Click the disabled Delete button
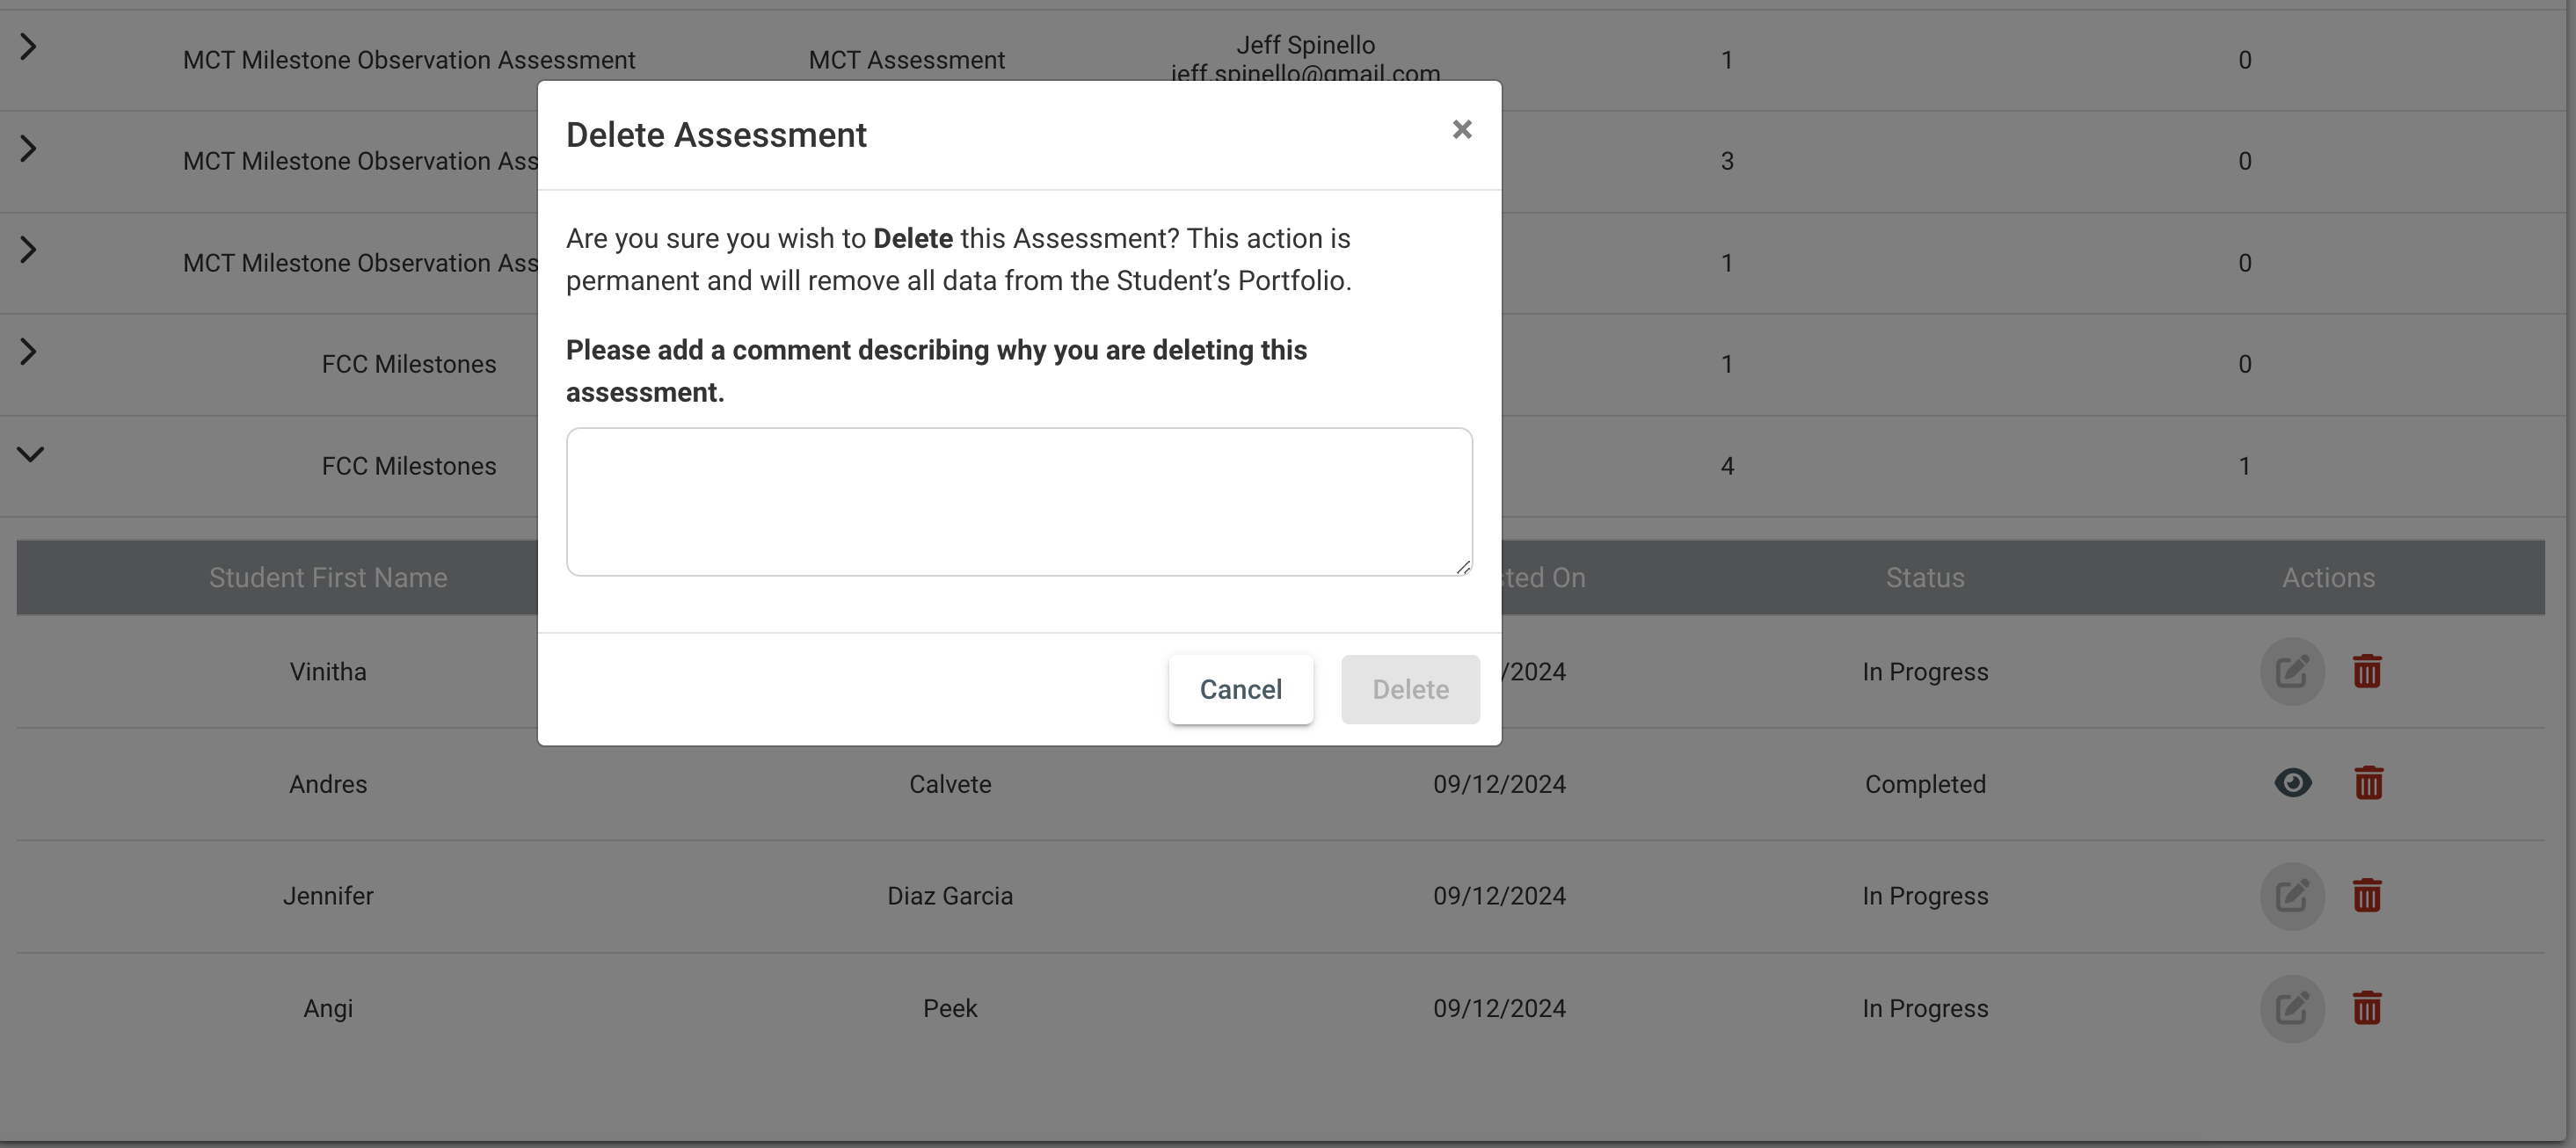Image resolution: width=2576 pixels, height=1148 pixels. click(x=1410, y=689)
